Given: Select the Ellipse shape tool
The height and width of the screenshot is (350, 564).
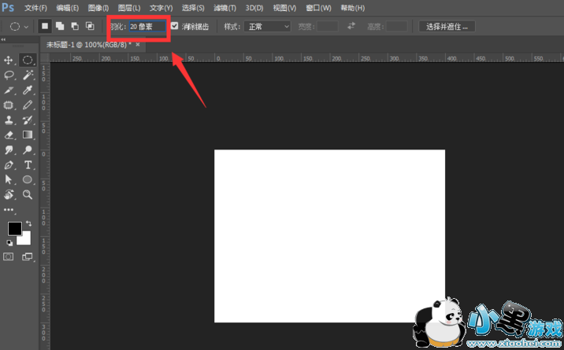Looking at the screenshot, I should click(28, 179).
